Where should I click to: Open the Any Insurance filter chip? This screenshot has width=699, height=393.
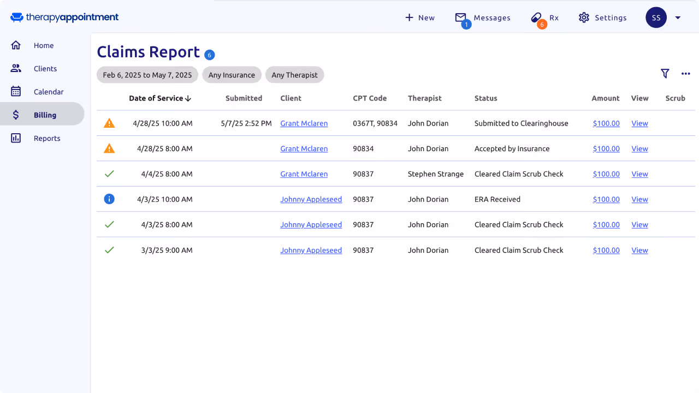(x=232, y=75)
